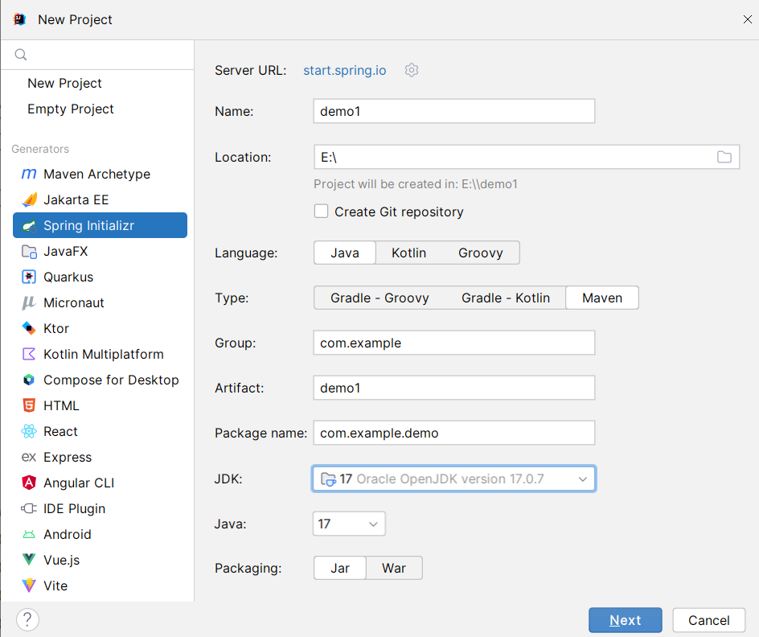Open the start.spring.io link
The height and width of the screenshot is (637, 759).
pos(345,70)
